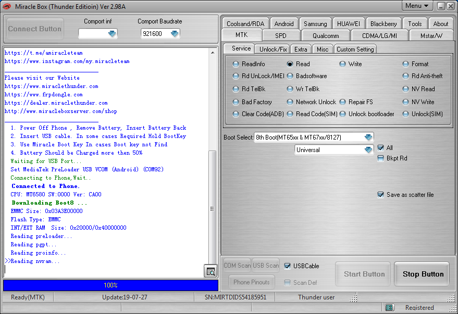Image resolution: width=458 pixels, height=314 pixels.
Task: Click the SN:MIRTDIDS54185951 status text
Action: (x=236, y=297)
